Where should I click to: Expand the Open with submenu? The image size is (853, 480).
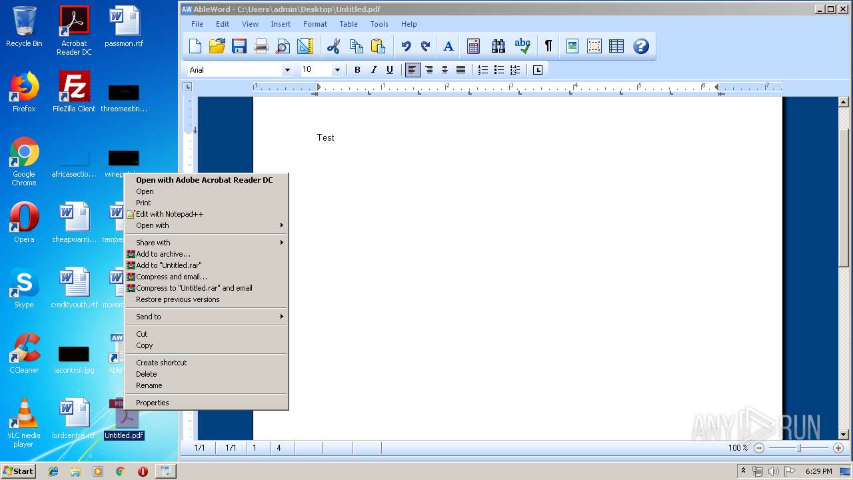pos(207,225)
